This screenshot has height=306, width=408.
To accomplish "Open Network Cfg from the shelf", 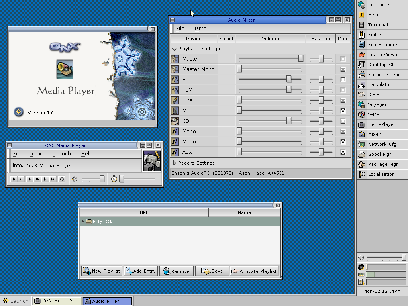I will (x=382, y=144).
